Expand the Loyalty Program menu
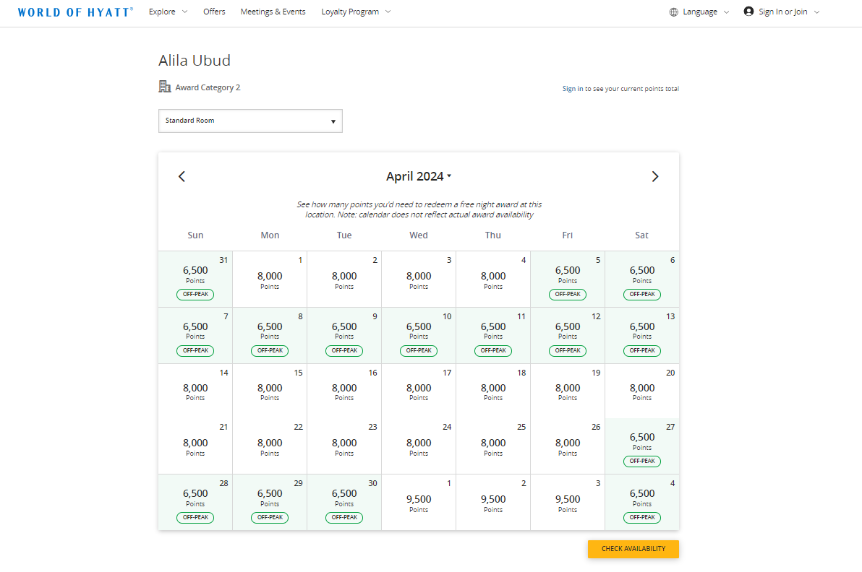Viewport: 862px width, 572px height. tap(356, 12)
